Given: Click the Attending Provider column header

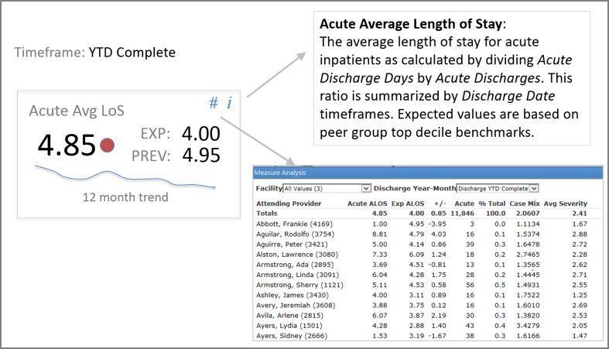Looking at the screenshot, I should pyautogui.click(x=287, y=203).
